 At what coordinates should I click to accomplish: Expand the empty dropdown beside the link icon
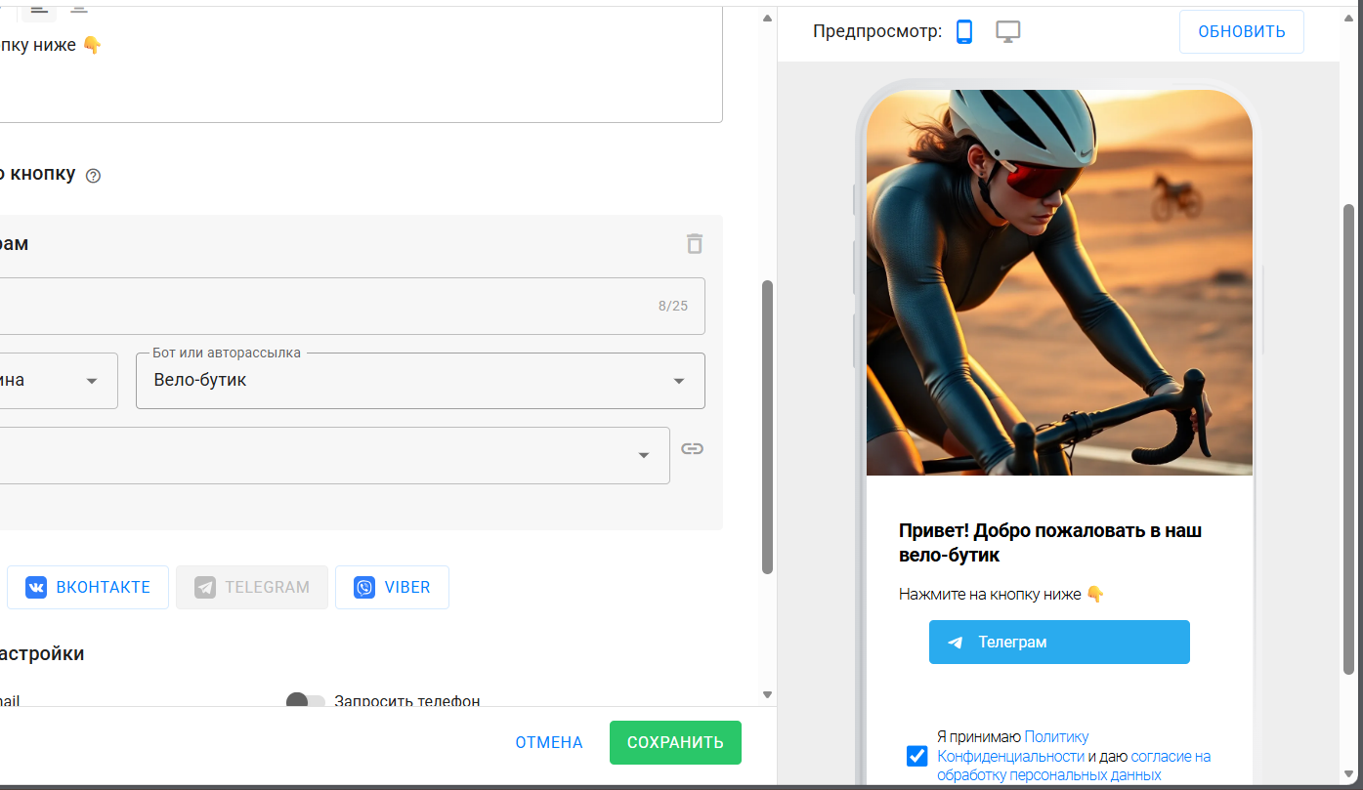click(x=334, y=455)
